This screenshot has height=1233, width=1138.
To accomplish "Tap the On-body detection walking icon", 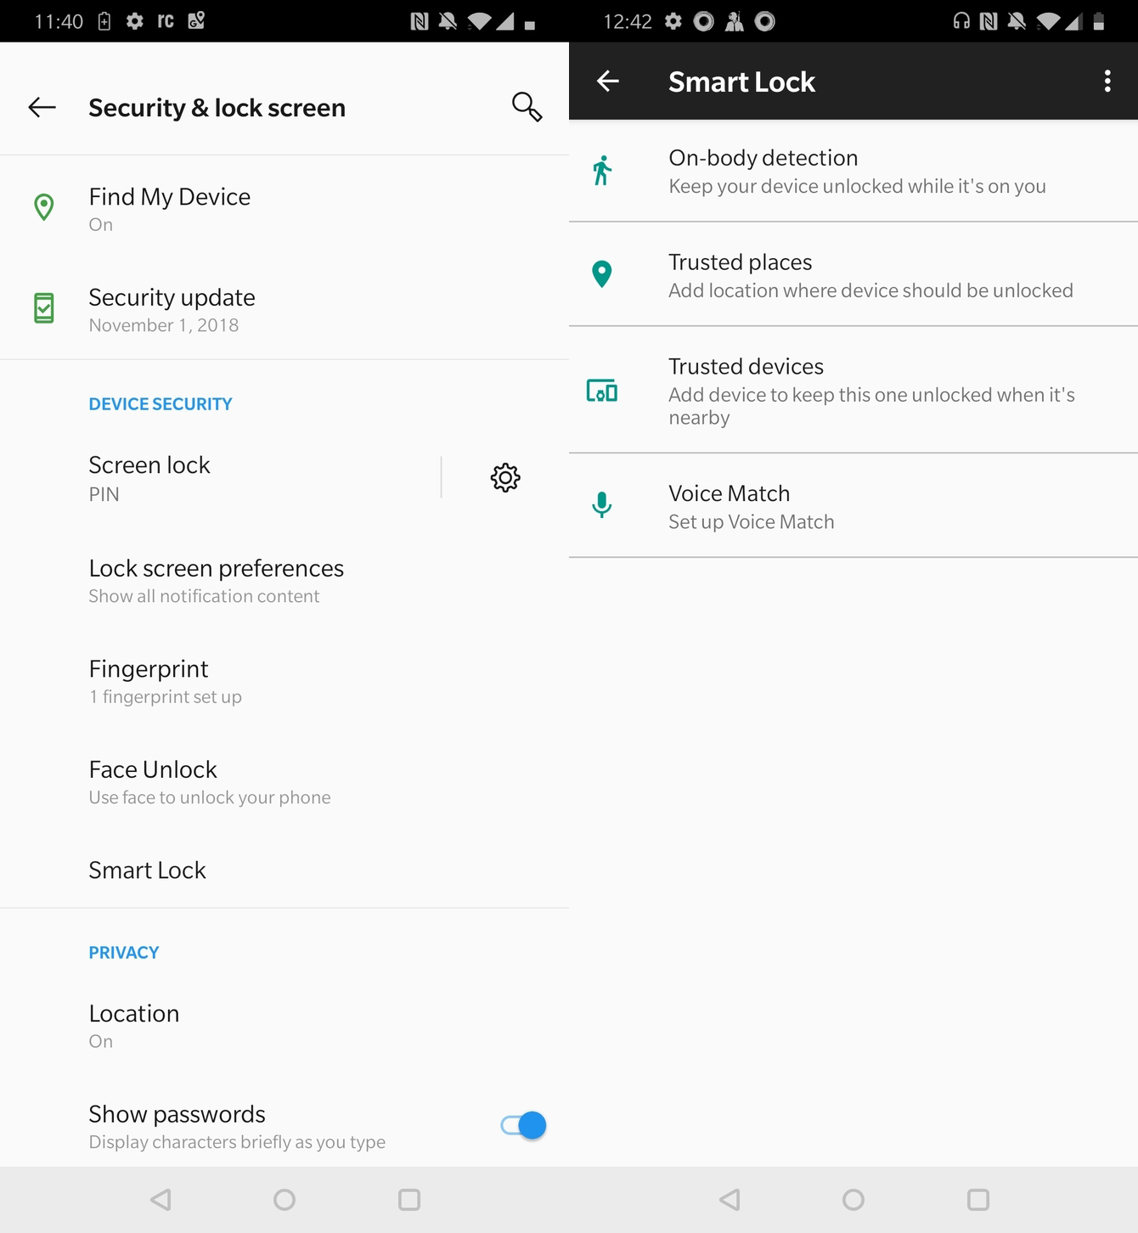I will point(602,171).
